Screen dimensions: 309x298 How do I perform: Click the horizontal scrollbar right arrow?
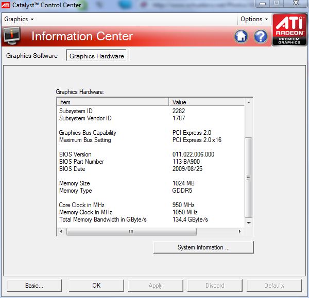click(x=240, y=231)
